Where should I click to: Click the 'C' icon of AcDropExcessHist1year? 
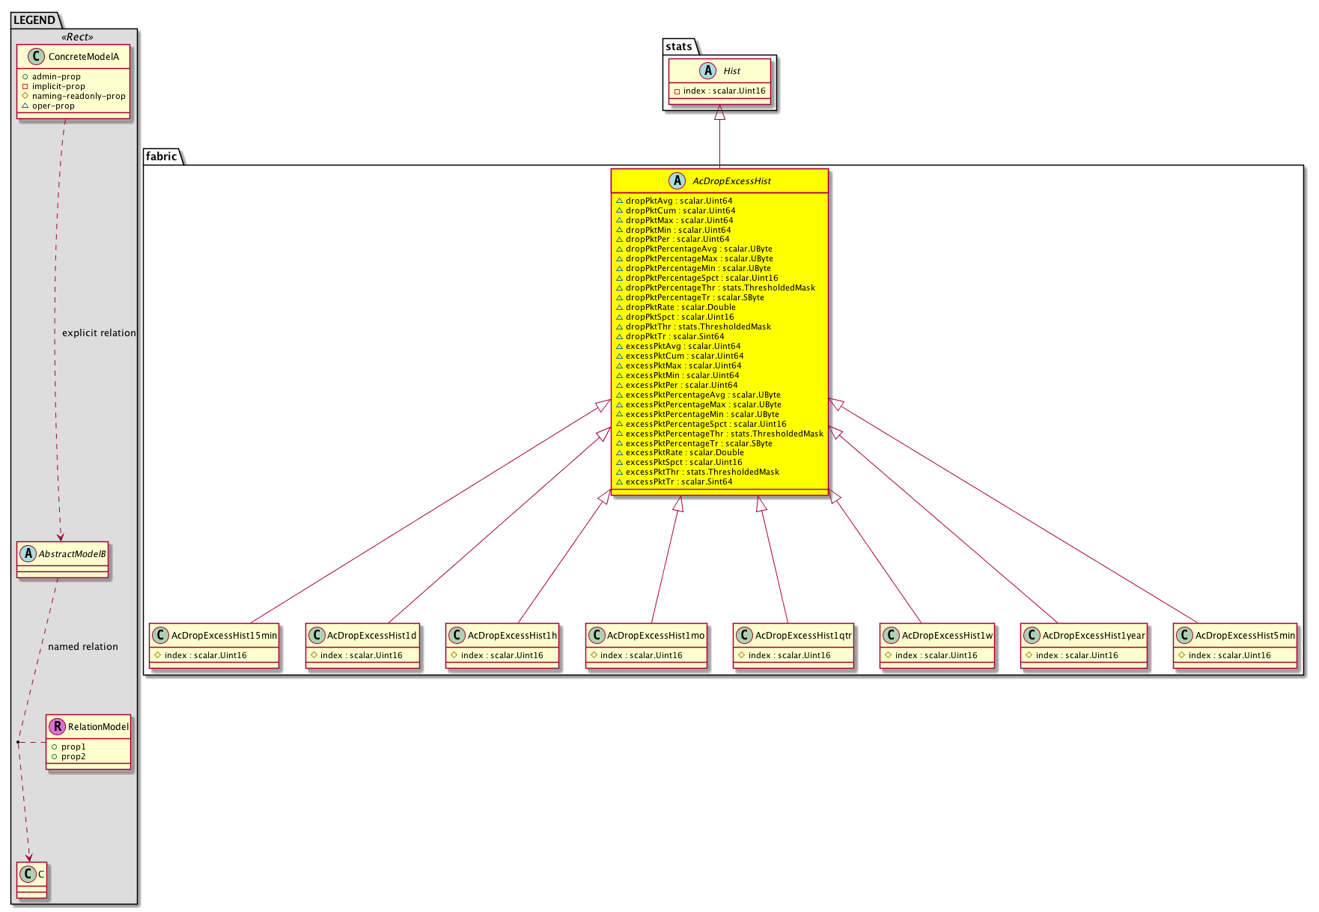[1032, 636]
